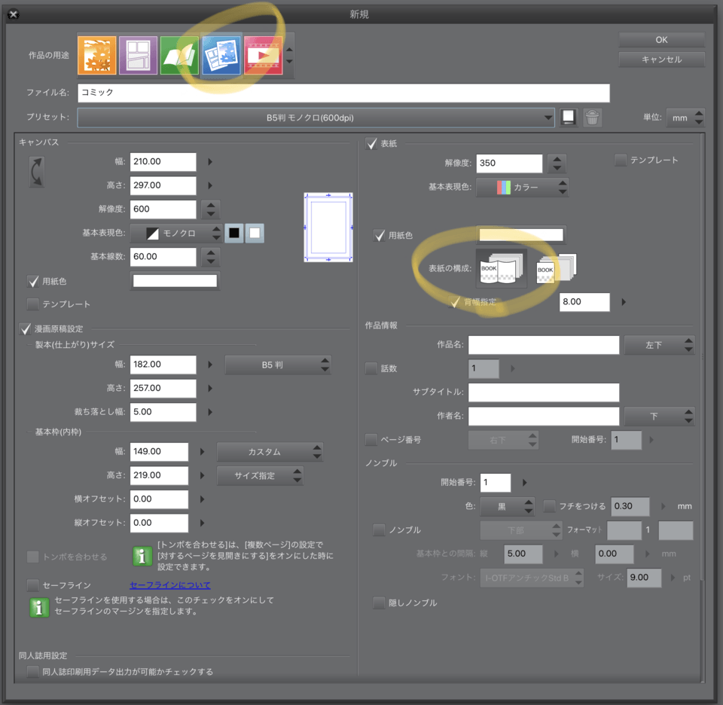This screenshot has width=723, height=705.
Task: Select the wraparound cover layout icon under 表紙の構成
Action: pyautogui.click(x=500, y=267)
